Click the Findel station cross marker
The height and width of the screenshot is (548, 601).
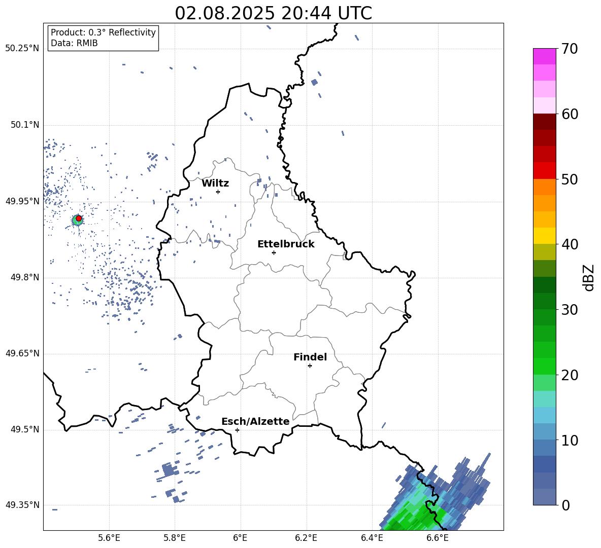coord(310,366)
